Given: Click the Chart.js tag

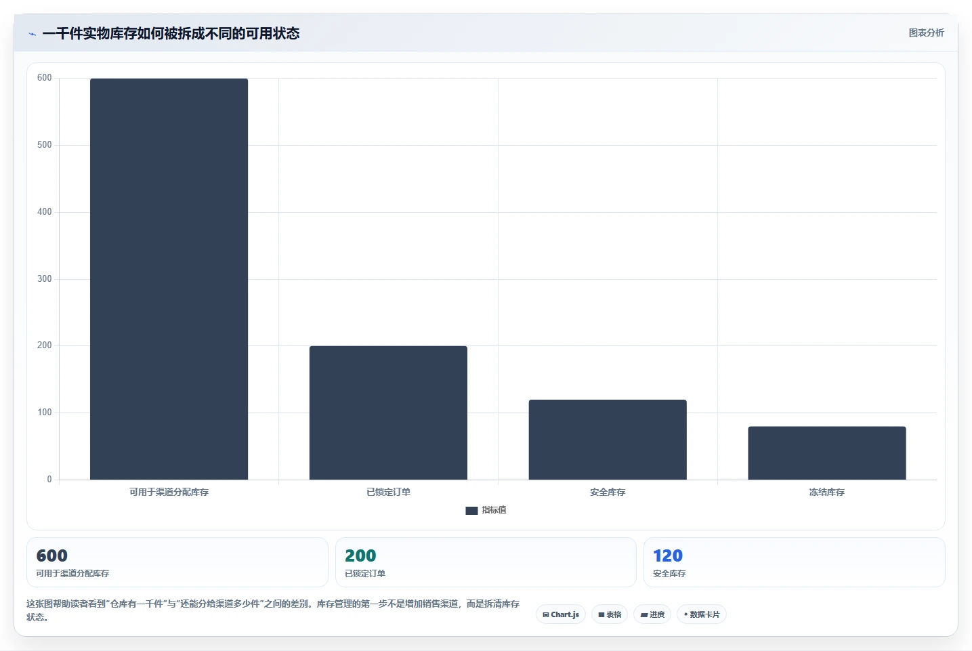Looking at the screenshot, I should [x=561, y=614].
